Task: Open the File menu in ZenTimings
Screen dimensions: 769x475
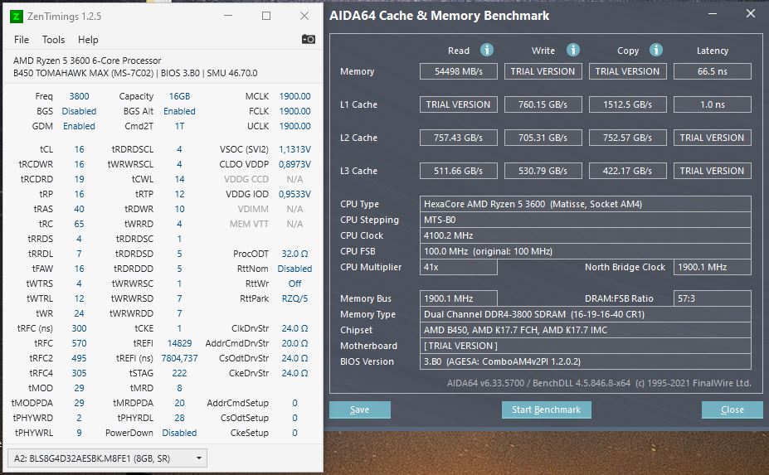Action: 21,40
